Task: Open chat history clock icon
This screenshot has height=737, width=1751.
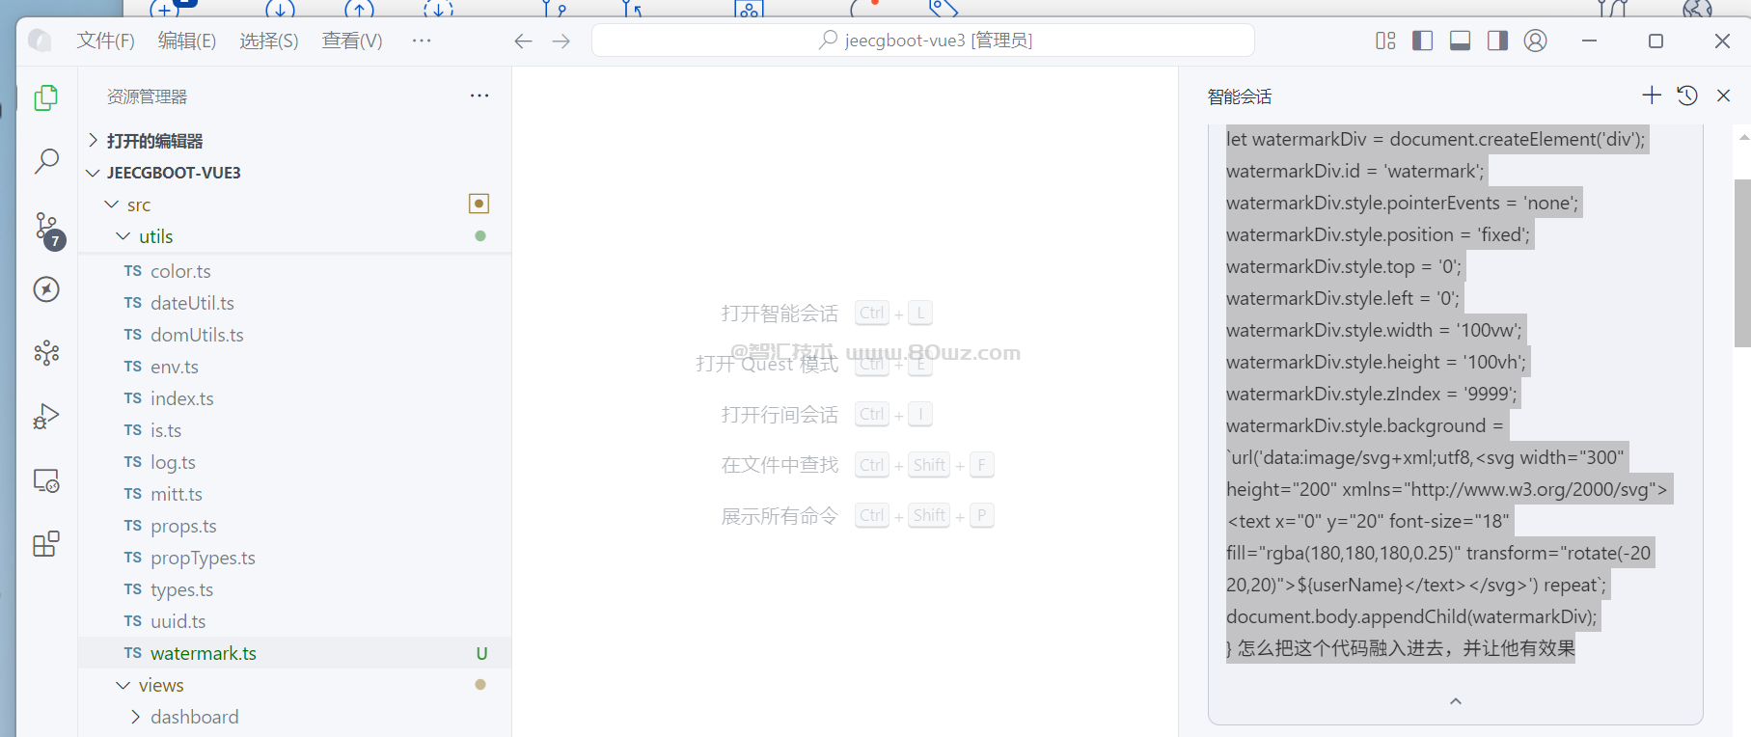Action: tap(1687, 95)
